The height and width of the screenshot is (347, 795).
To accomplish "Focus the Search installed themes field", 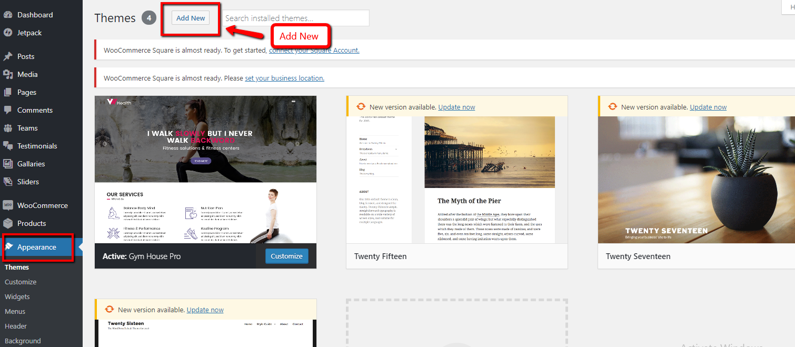I will click(295, 18).
